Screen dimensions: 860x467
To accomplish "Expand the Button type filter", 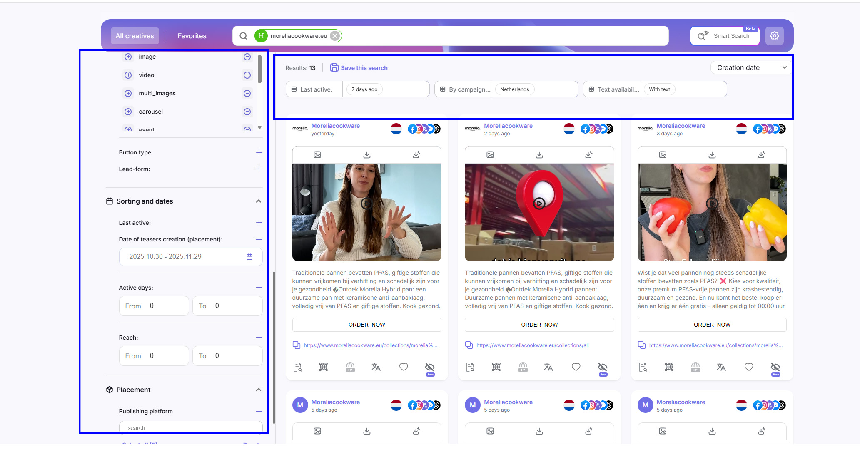I will point(259,153).
